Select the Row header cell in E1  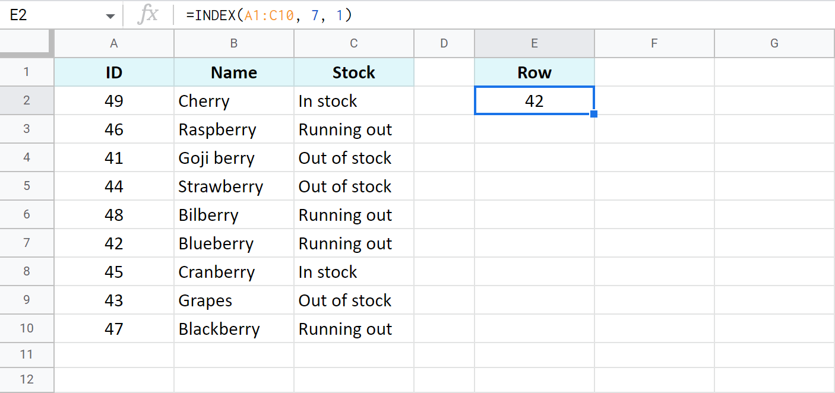534,72
